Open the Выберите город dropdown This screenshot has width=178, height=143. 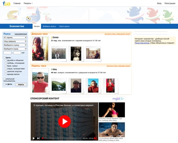coord(15,49)
